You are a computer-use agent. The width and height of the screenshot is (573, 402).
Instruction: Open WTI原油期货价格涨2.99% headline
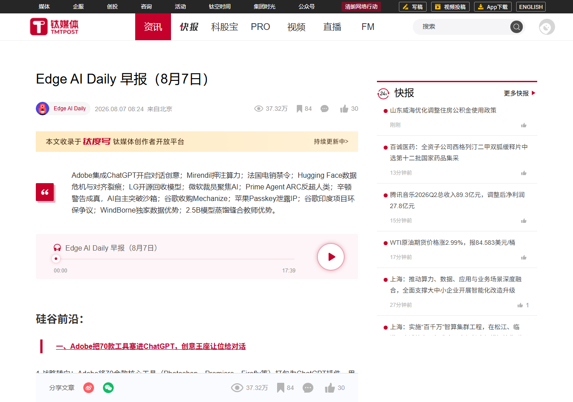(x=453, y=243)
